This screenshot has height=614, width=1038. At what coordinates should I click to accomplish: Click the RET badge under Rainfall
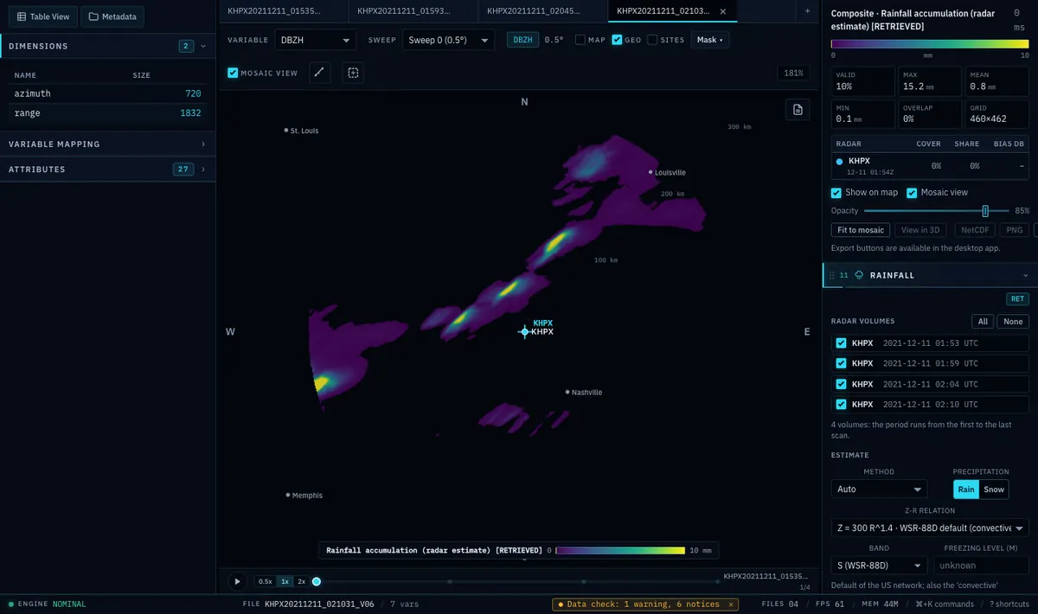tap(1017, 299)
